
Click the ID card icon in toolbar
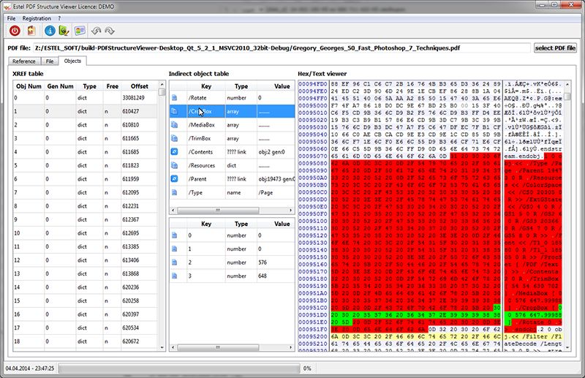tap(80, 31)
